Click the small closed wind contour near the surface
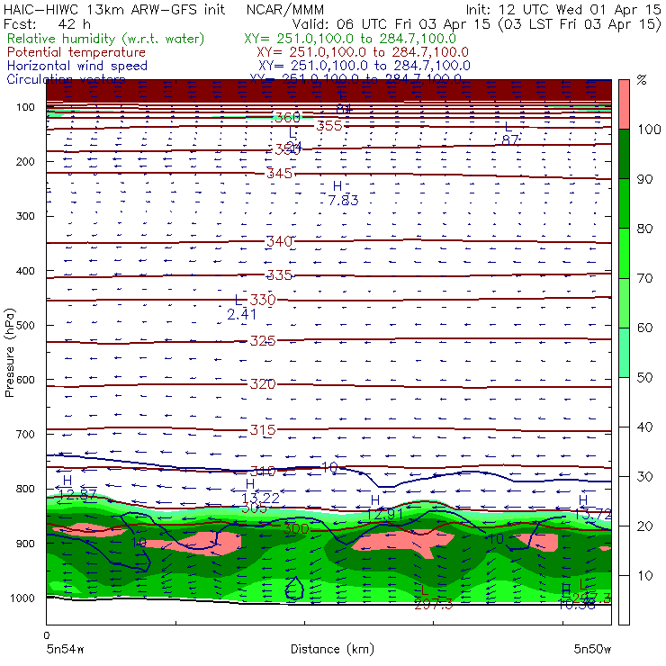 [x=294, y=589]
